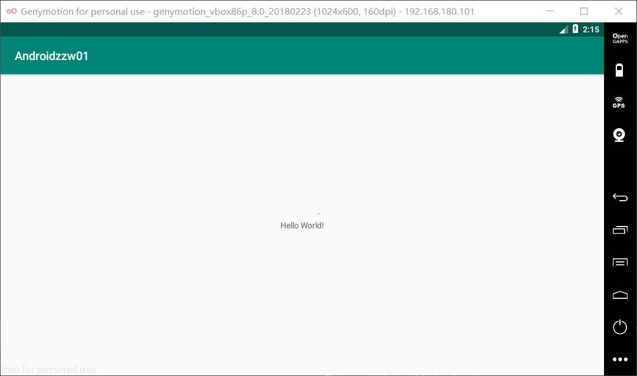Minimize the Genymotion window
This screenshot has width=637, height=376.
coord(550,11)
